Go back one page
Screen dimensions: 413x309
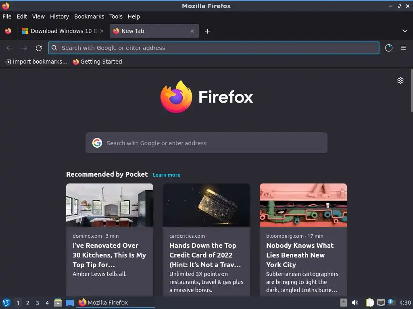click(10, 48)
